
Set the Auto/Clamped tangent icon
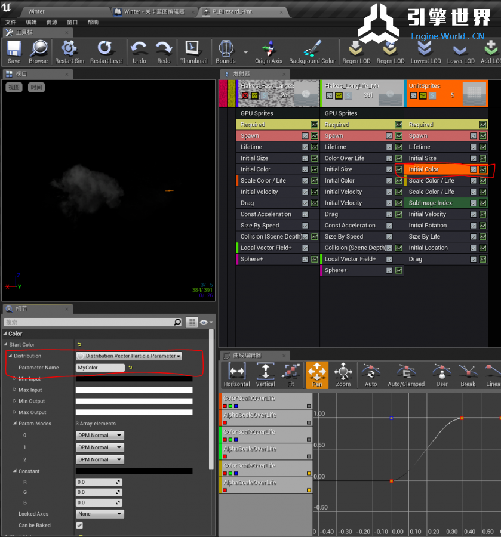[x=406, y=372]
